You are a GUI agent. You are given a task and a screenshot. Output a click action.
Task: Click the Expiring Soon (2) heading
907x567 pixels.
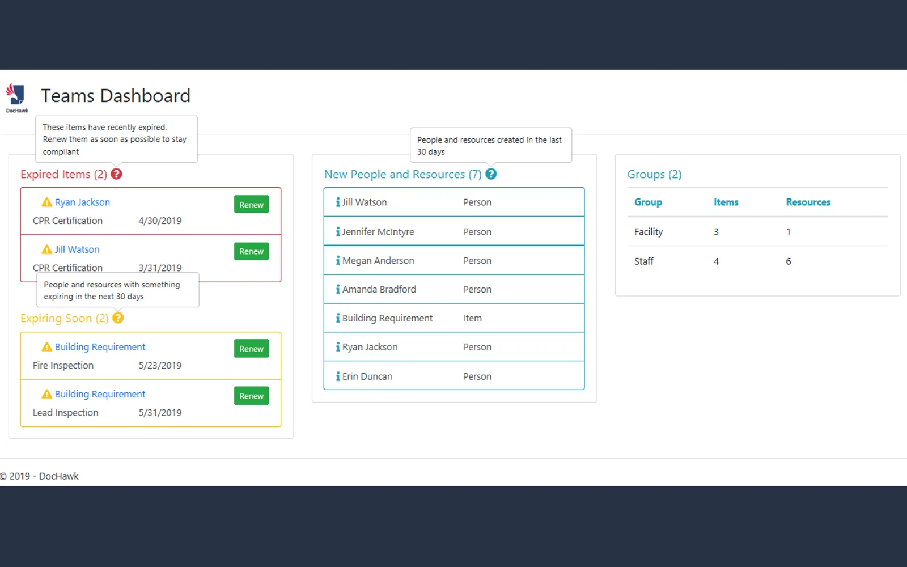tap(64, 318)
